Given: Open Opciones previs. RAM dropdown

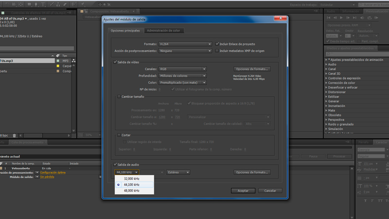Looking at the screenshot, I should click(x=349, y=25).
